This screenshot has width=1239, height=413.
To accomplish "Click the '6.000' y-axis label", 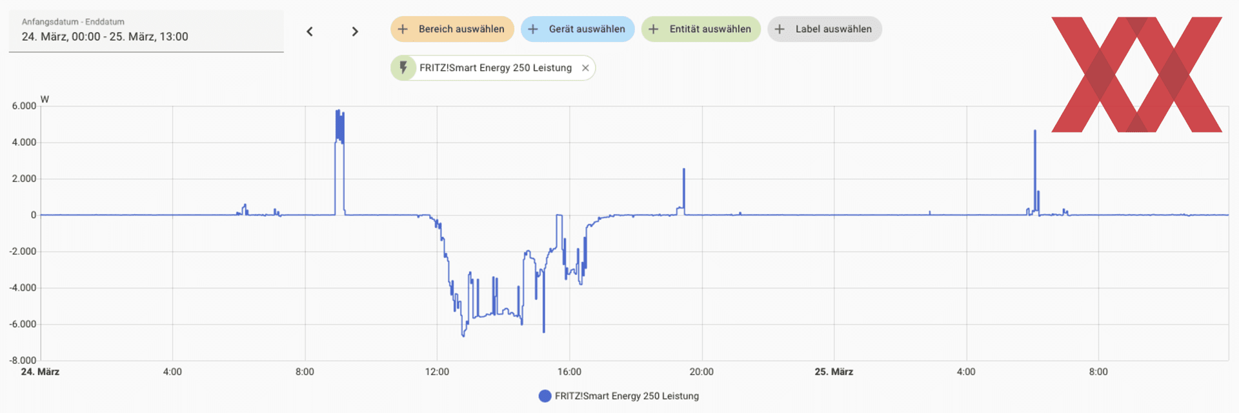I will (x=25, y=106).
